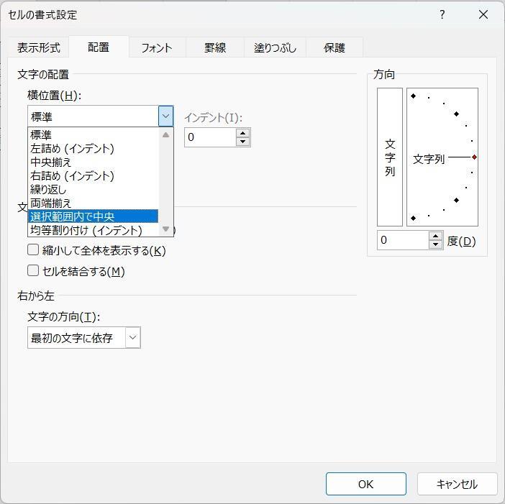Viewport: 505px width, 504px height.
Task: Switch to the 保護 tab
Action: click(x=335, y=47)
